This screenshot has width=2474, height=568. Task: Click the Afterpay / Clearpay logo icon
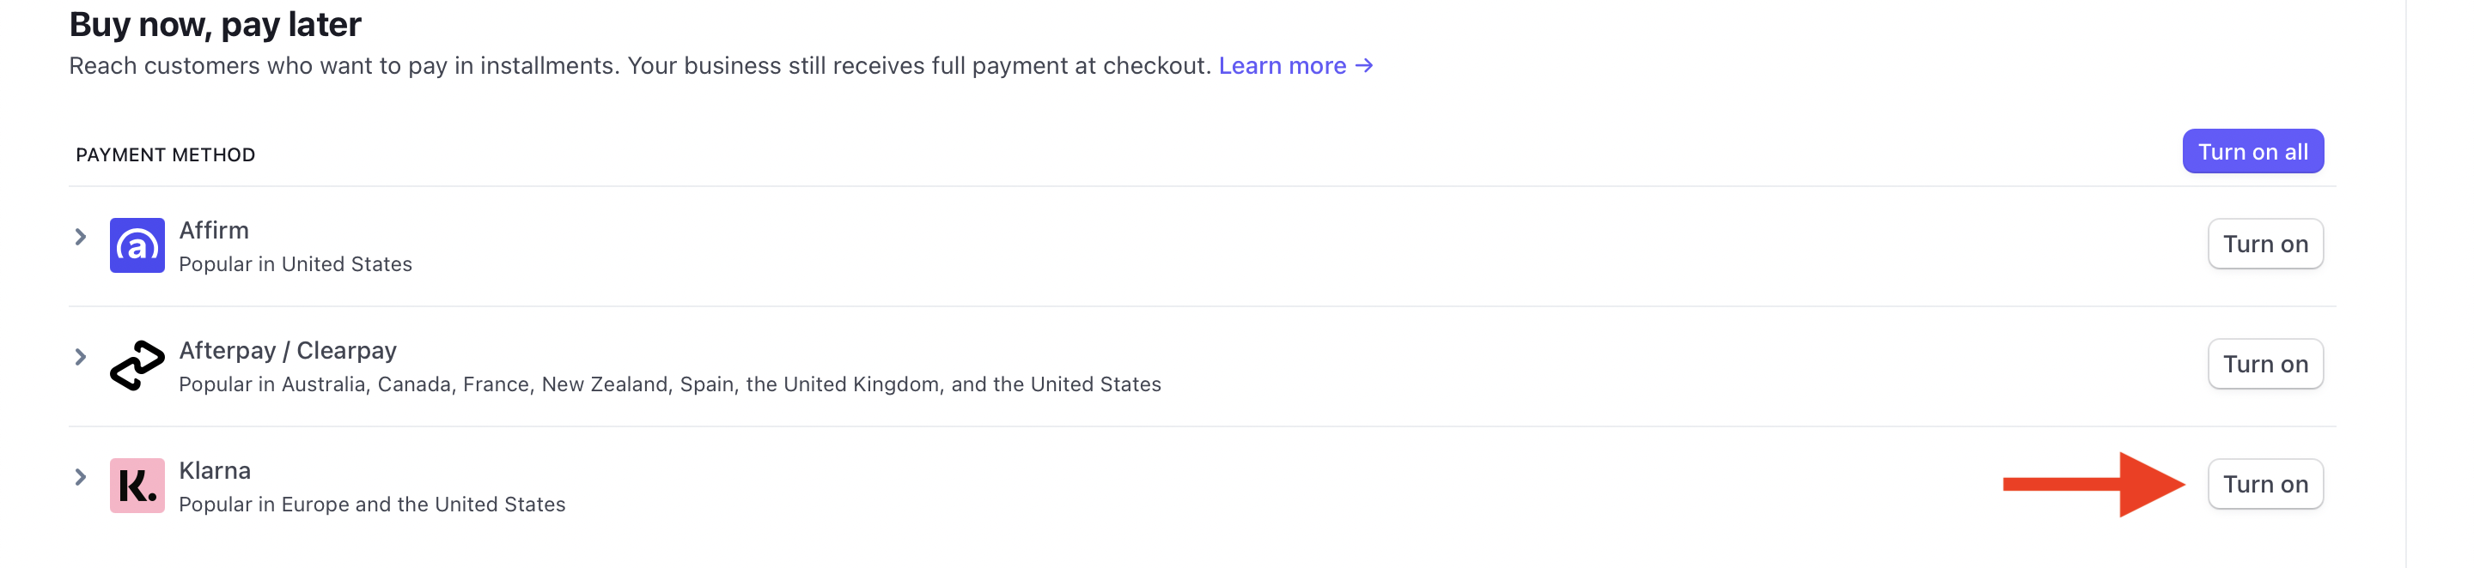138,365
